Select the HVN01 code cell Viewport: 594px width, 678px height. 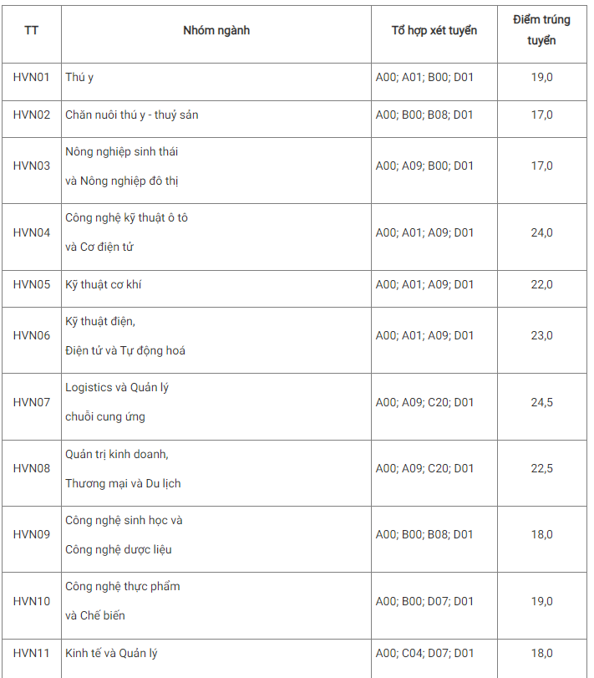[32, 77]
